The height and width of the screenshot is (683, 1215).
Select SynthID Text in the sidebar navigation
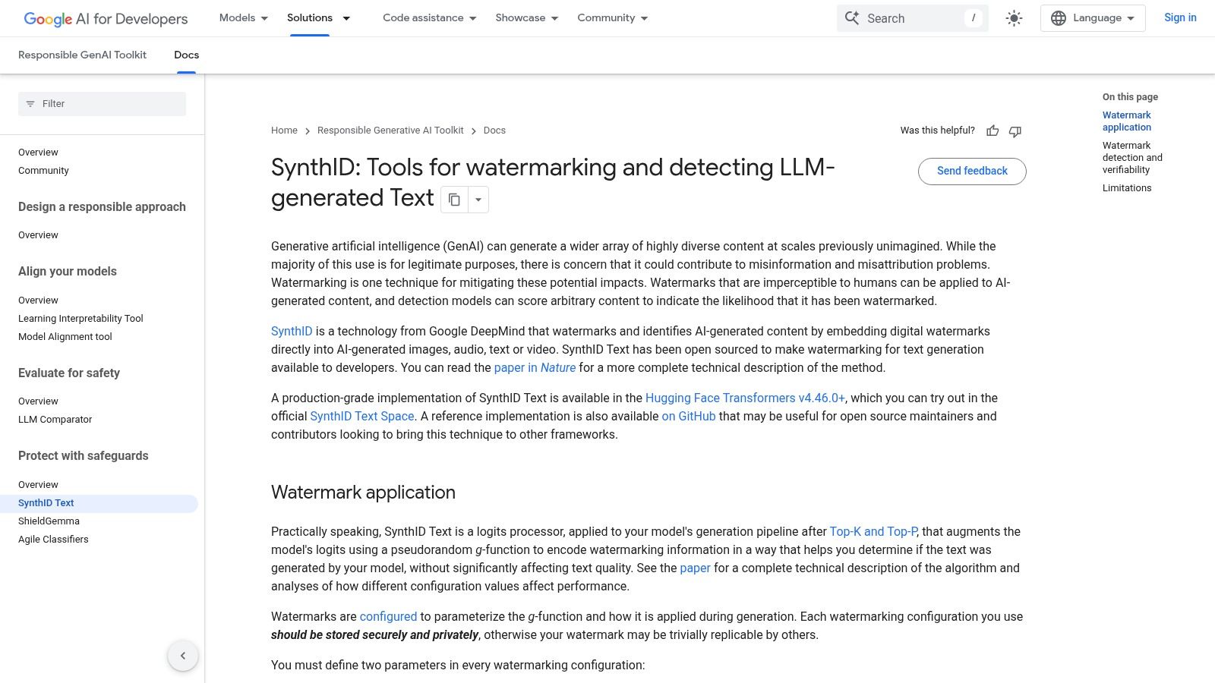click(46, 502)
